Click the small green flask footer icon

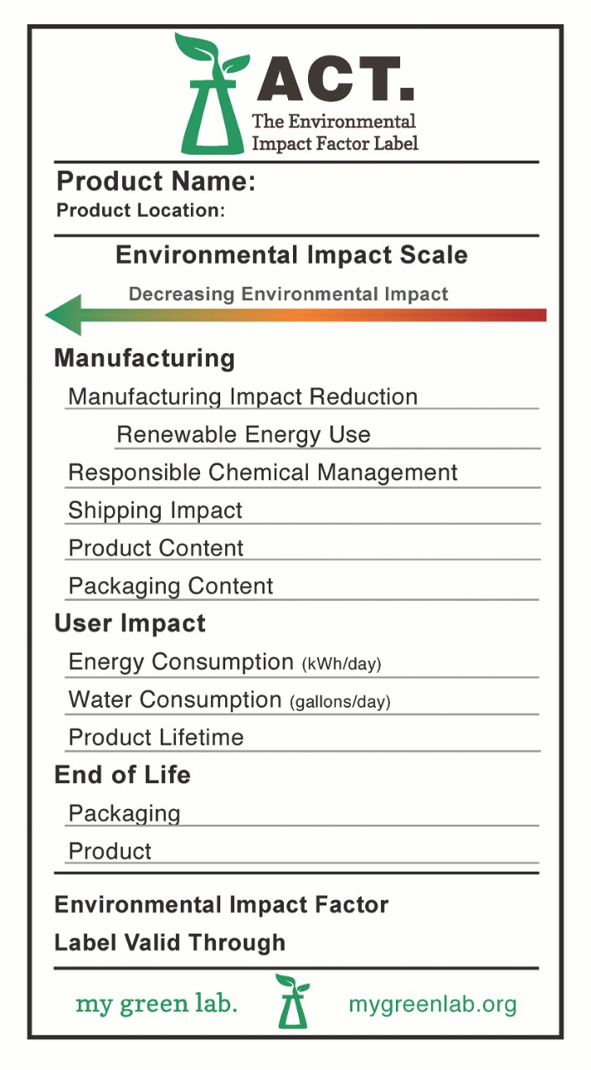(x=292, y=1001)
